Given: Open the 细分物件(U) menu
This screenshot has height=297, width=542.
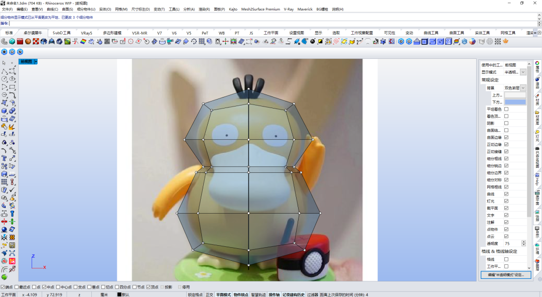Looking at the screenshot, I should 86,10.
